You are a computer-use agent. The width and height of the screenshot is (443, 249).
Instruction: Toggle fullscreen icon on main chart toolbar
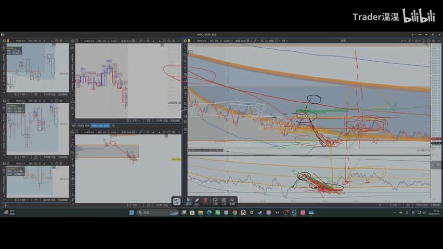pyautogui.click(x=424, y=41)
